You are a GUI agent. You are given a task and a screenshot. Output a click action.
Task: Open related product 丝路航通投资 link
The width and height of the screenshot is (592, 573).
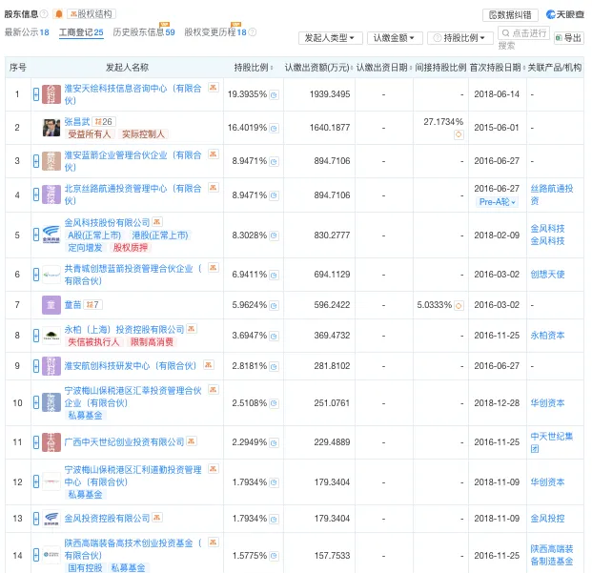click(x=552, y=194)
